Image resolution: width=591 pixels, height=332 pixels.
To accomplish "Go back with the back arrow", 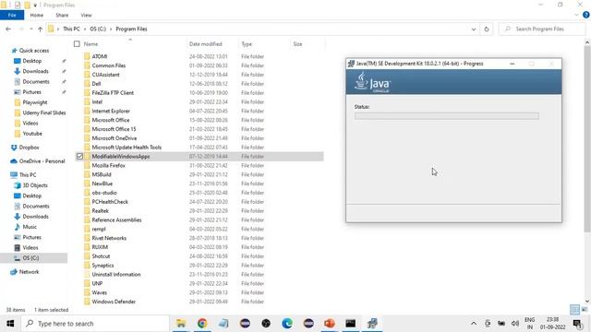I will pos(8,29).
